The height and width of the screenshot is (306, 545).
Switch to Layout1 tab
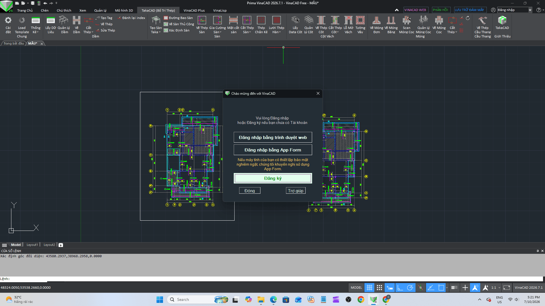click(32, 245)
